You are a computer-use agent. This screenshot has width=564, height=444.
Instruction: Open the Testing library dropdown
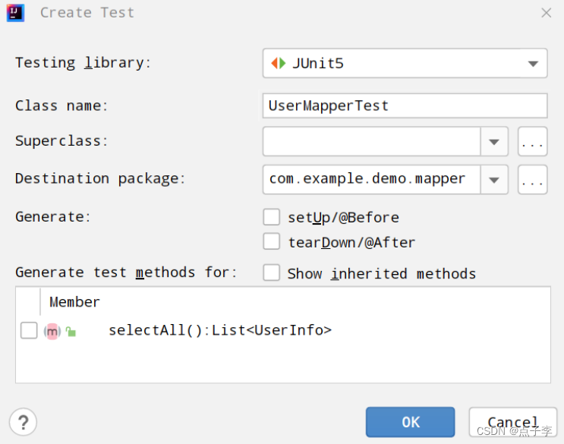point(405,63)
